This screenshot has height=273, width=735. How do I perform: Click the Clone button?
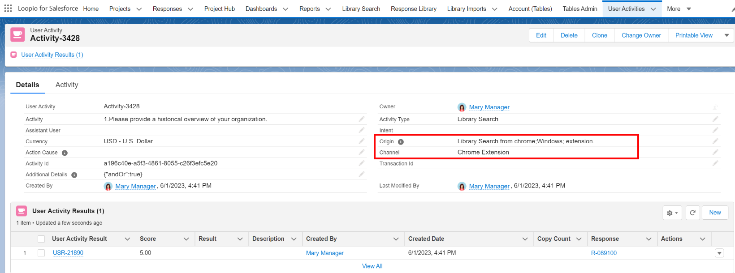pyautogui.click(x=600, y=35)
